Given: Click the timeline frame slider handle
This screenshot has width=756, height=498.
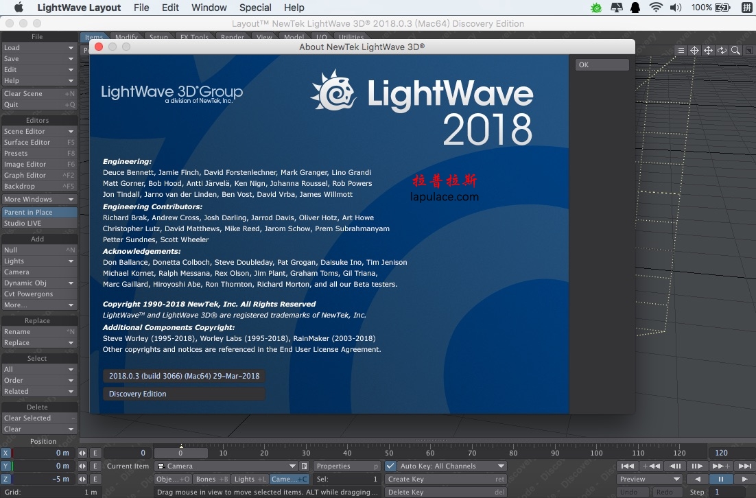Looking at the screenshot, I should click(x=181, y=453).
